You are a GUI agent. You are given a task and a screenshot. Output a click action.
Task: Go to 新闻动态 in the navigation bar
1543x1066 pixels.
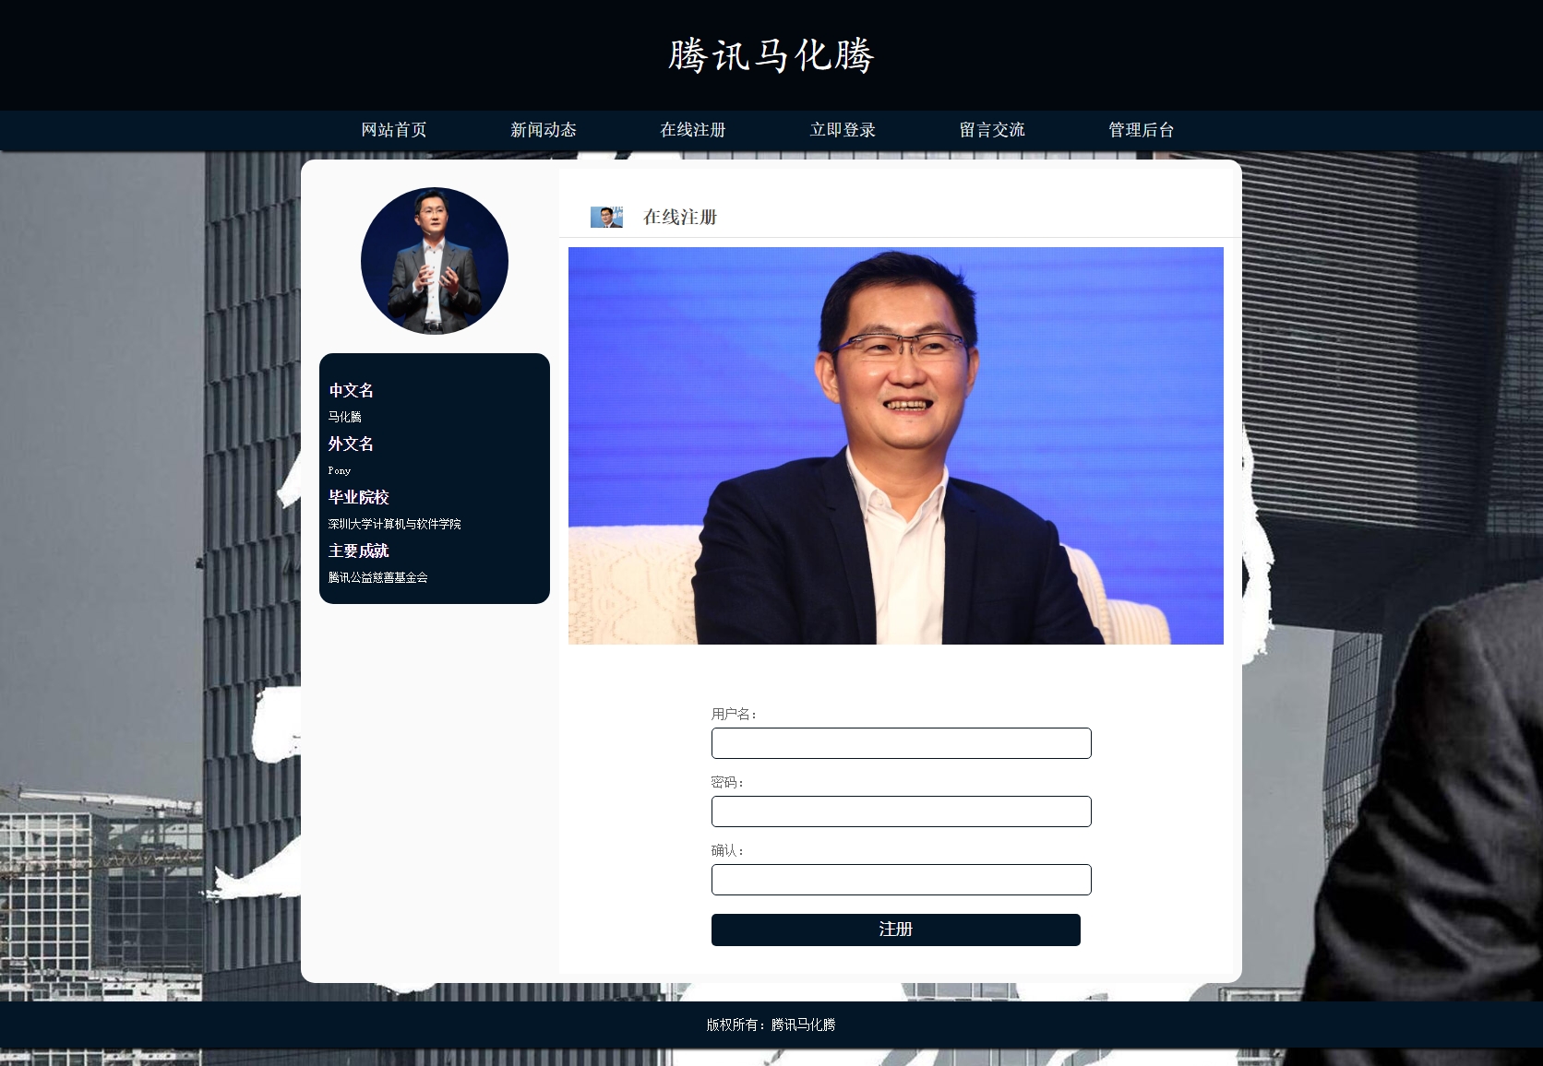tap(544, 130)
